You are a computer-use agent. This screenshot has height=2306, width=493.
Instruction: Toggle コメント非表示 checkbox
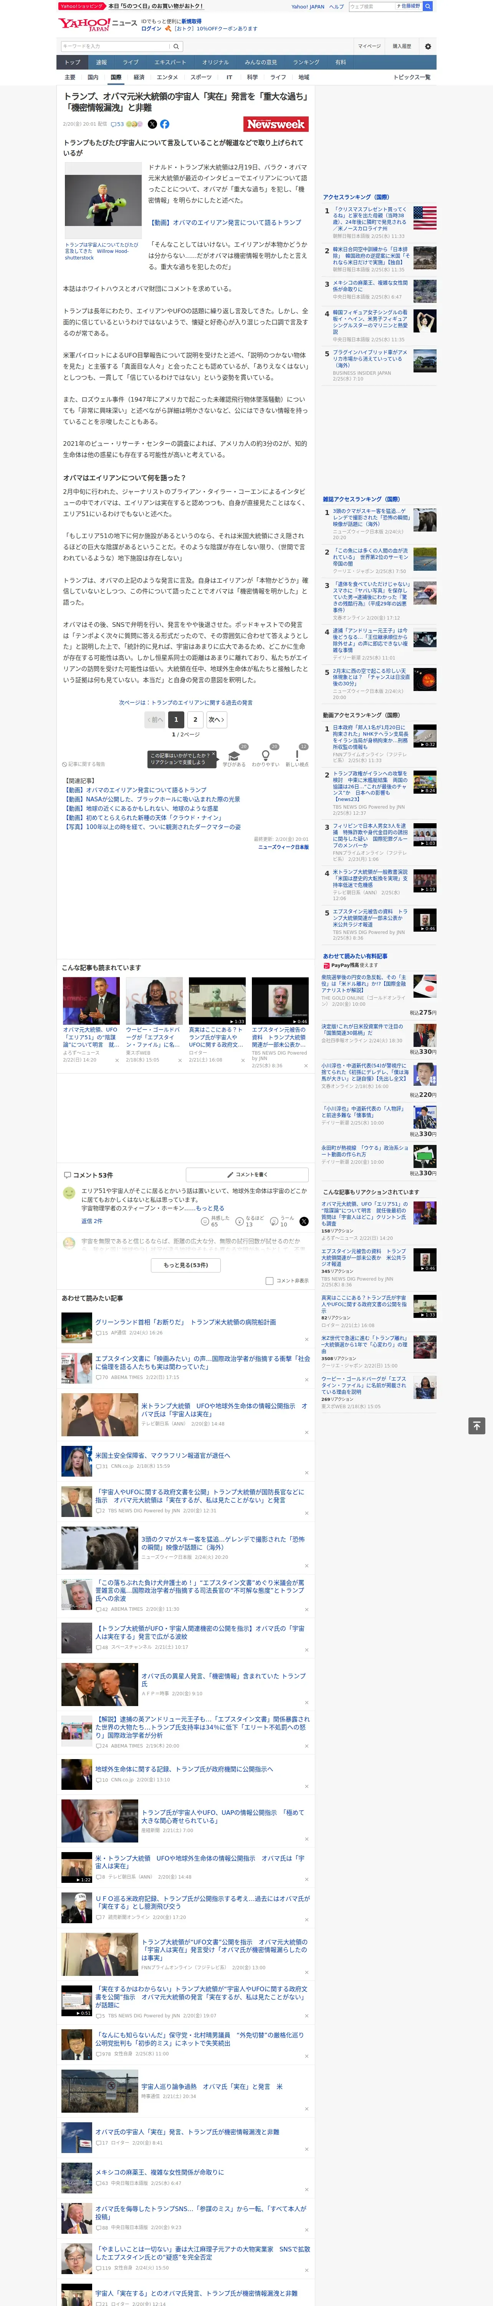click(x=269, y=1281)
